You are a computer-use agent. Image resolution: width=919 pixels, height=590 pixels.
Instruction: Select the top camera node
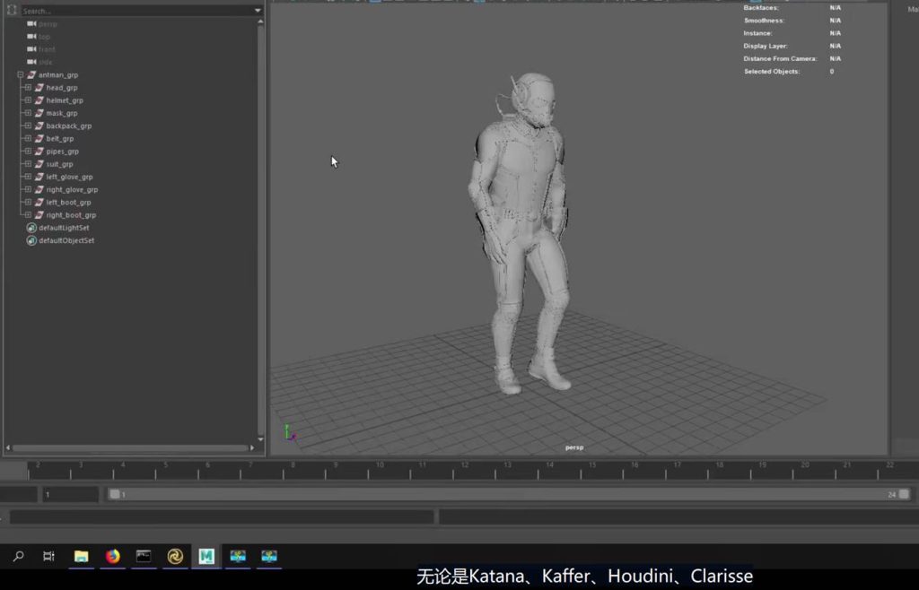click(x=45, y=37)
